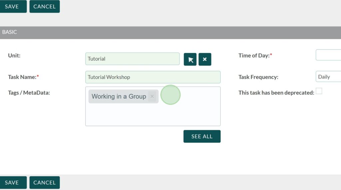Click the Tags / MetaData label
The height and width of the screenshot is (190, 341).
tap(29, 93)
